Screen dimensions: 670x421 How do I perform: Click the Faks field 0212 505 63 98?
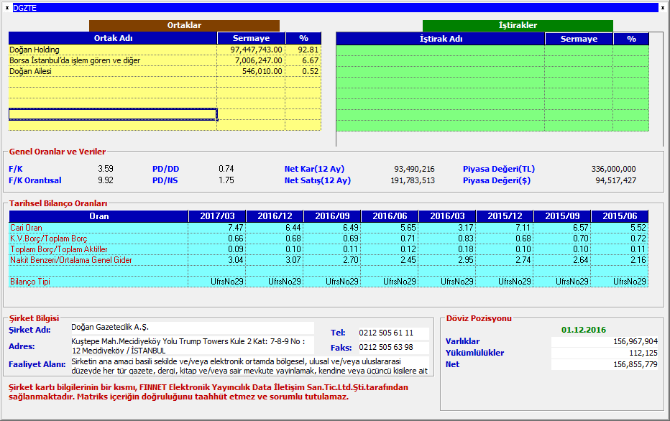393,348
